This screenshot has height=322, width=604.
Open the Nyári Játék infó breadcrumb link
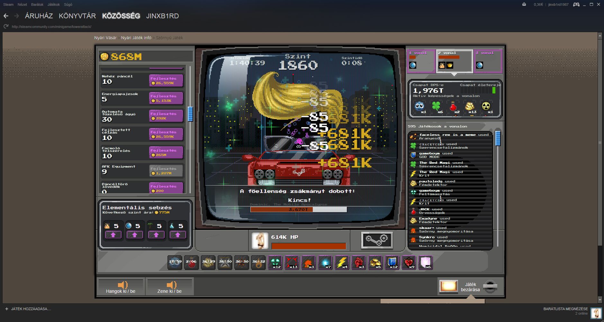point(136,38)
